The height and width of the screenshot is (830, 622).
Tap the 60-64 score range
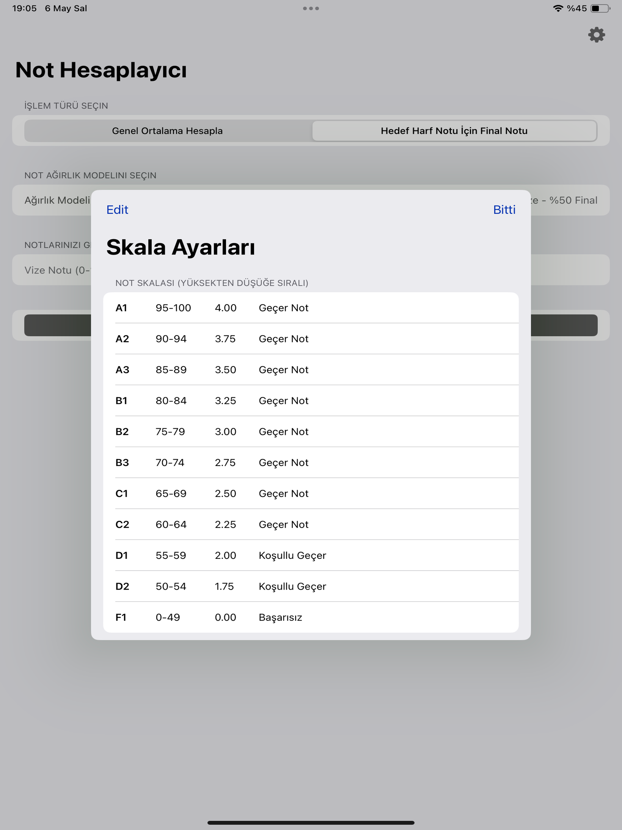171,524
